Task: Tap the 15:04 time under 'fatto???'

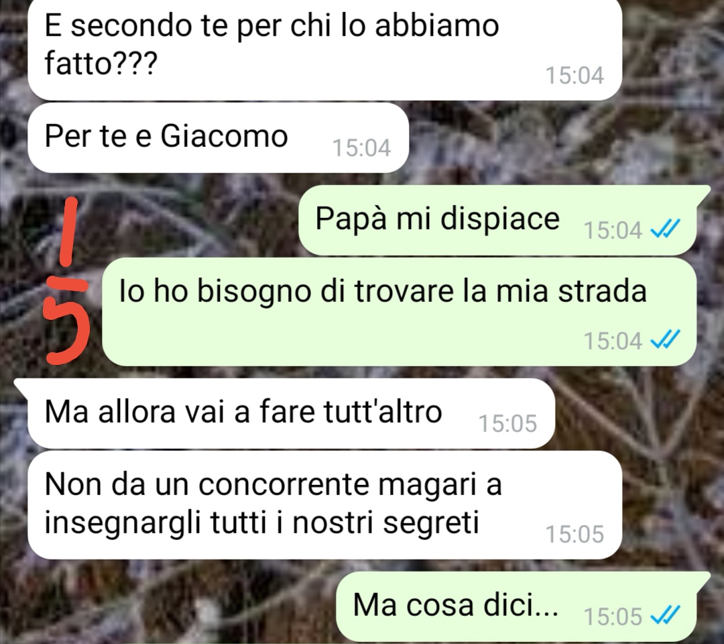Action: coord(575,75)
